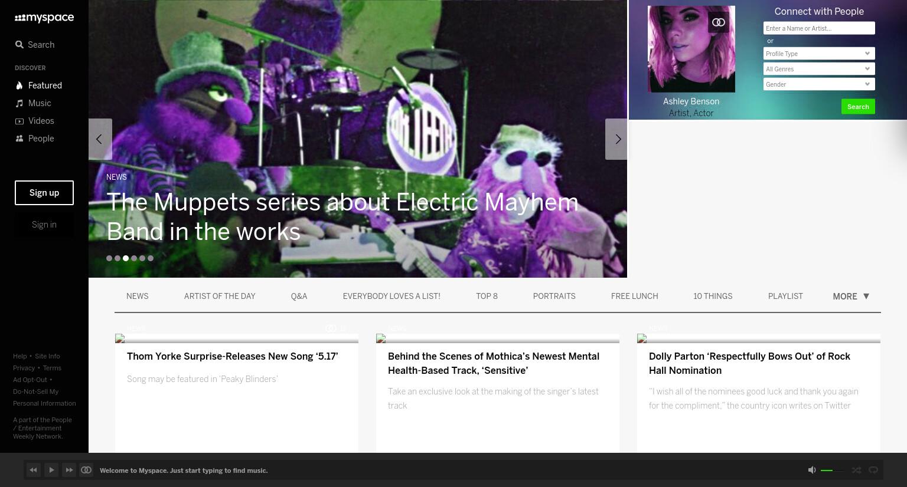Click the player connect rings icon

click(x=86, y=470)
